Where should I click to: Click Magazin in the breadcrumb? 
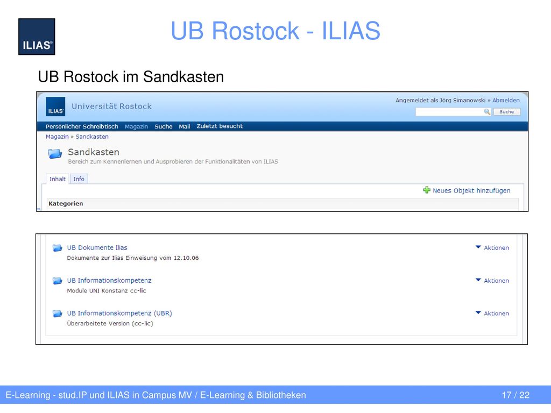pos(57,137)
